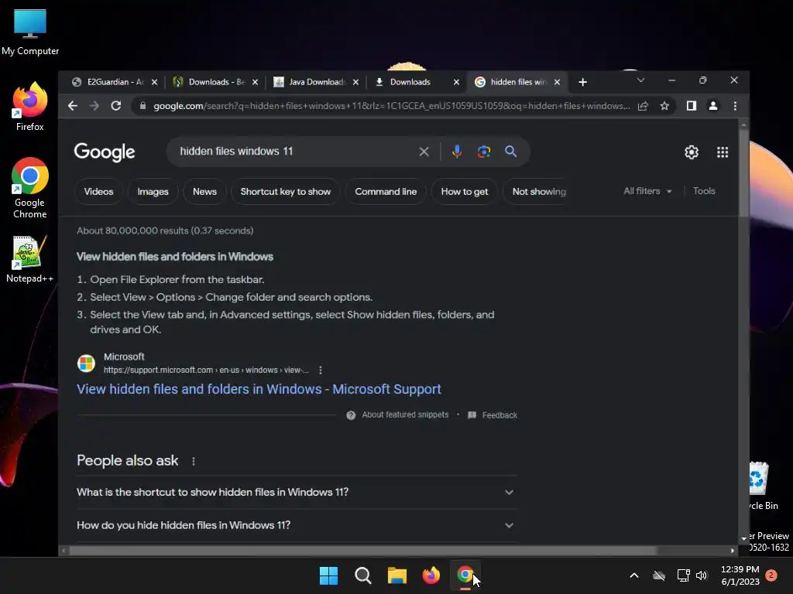The image size is (793, 594).
Task: Open the volume icon in the system tray
Action: [x=702, y=575]
